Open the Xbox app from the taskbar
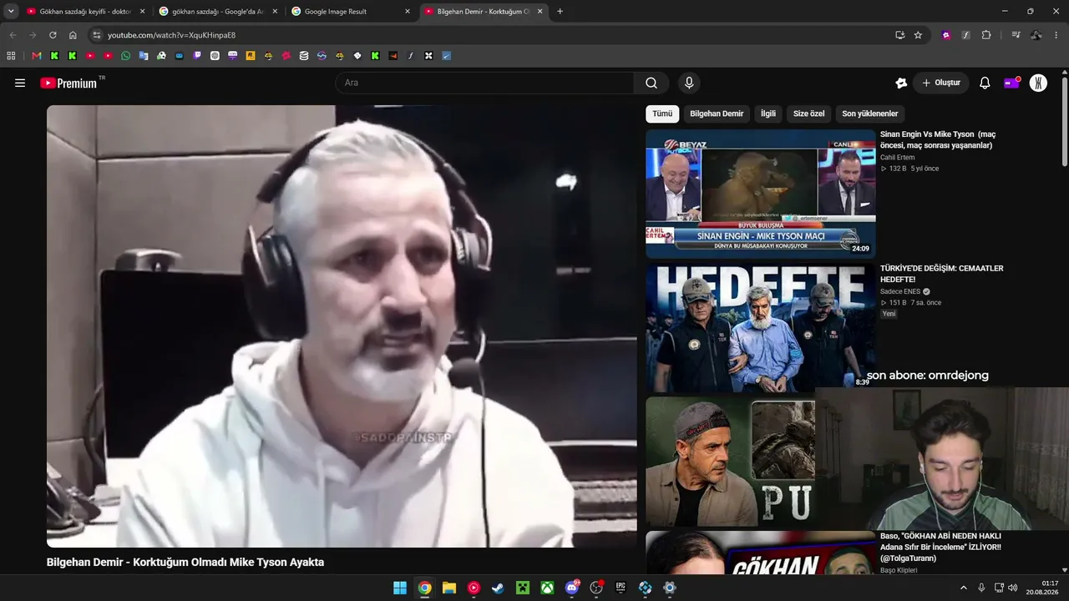1069x601 pixels. tap(547, 588)
